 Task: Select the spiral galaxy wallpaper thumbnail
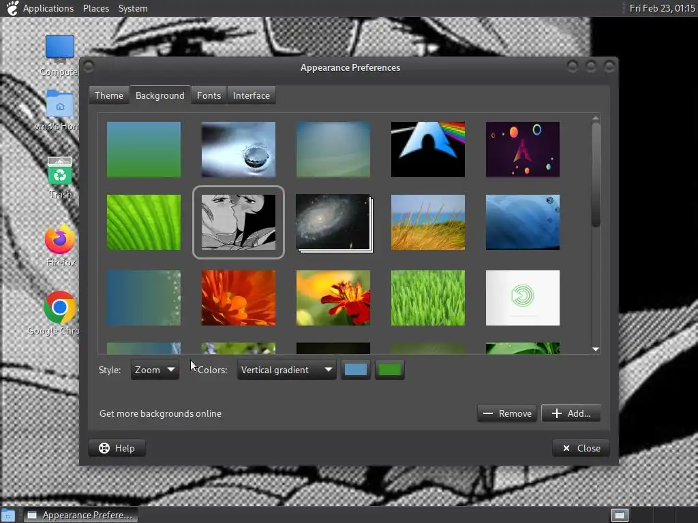[x=334, y=223]
